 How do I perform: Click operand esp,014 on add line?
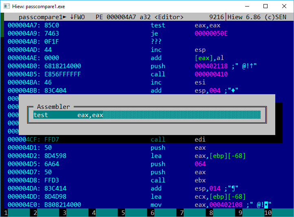[207, 188]
